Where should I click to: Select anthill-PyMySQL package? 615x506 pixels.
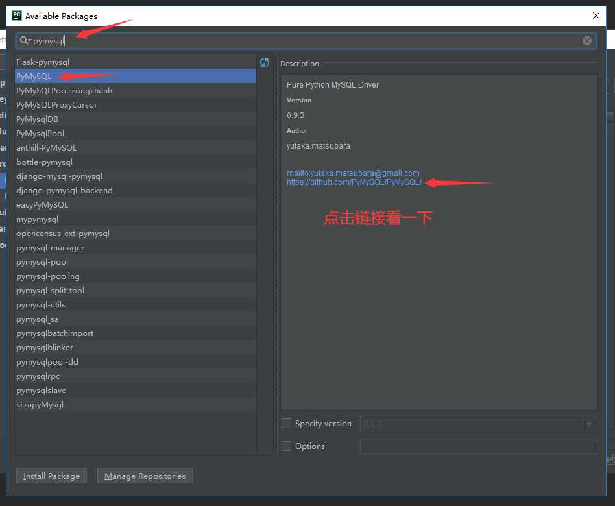136,147
